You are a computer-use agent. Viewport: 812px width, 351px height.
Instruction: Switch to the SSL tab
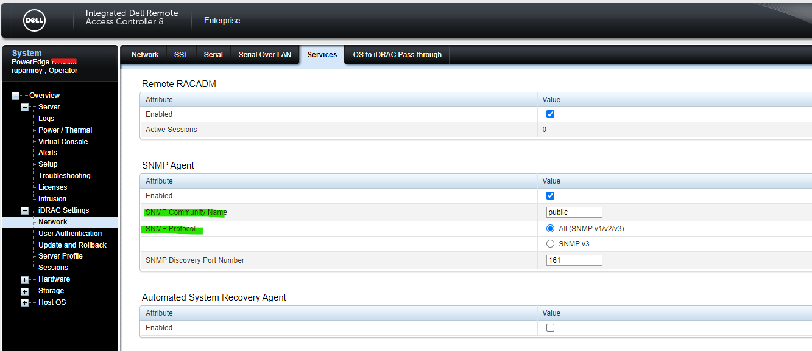(180, 55)
